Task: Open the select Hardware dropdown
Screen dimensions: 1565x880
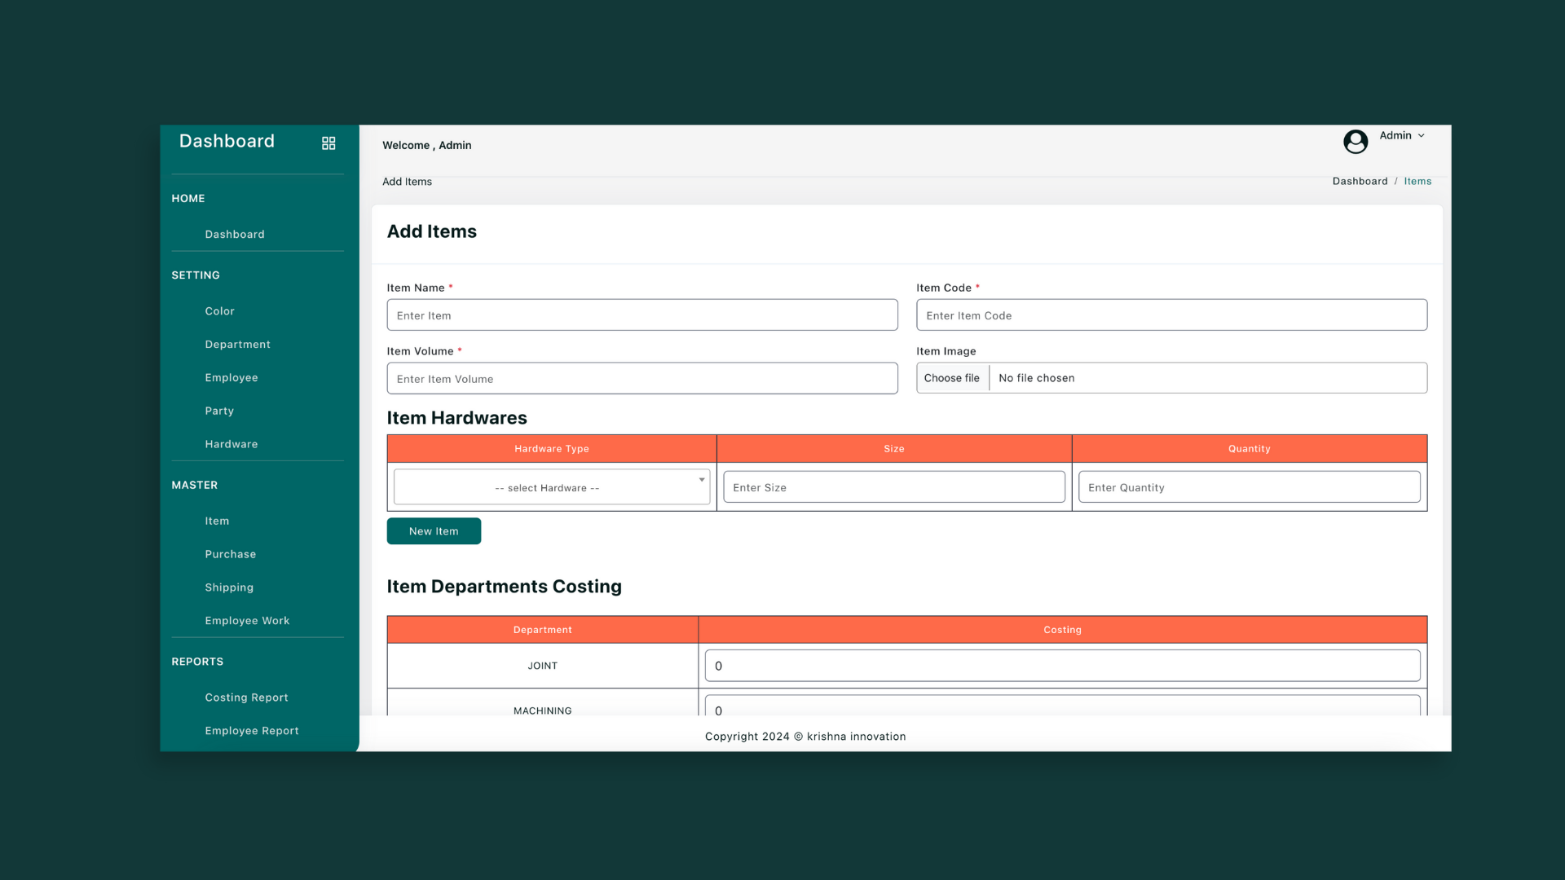Action: 551,487
